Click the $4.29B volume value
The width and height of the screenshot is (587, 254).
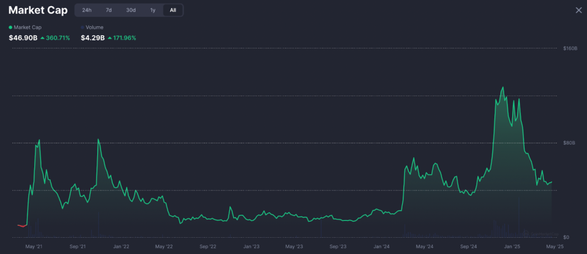click(92, 38)
